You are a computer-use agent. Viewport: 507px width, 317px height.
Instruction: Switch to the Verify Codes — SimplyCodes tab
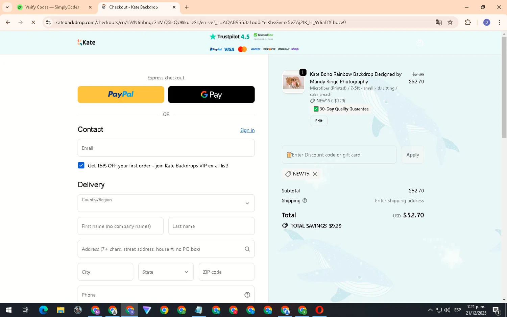point(52,7)
